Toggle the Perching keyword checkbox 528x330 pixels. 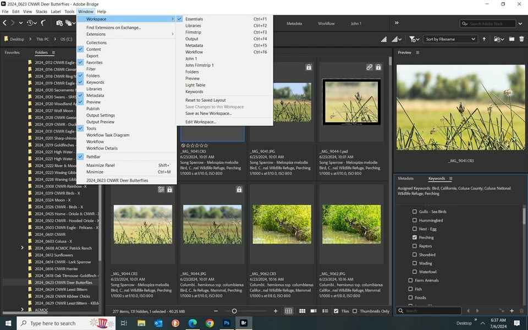pos(415,238)
